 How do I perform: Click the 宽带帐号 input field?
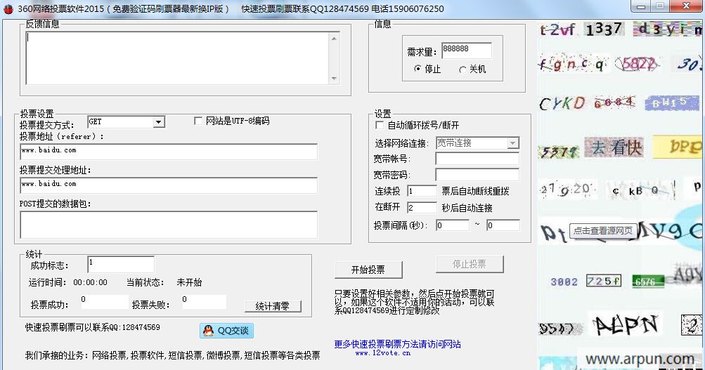tap(477, 159)
